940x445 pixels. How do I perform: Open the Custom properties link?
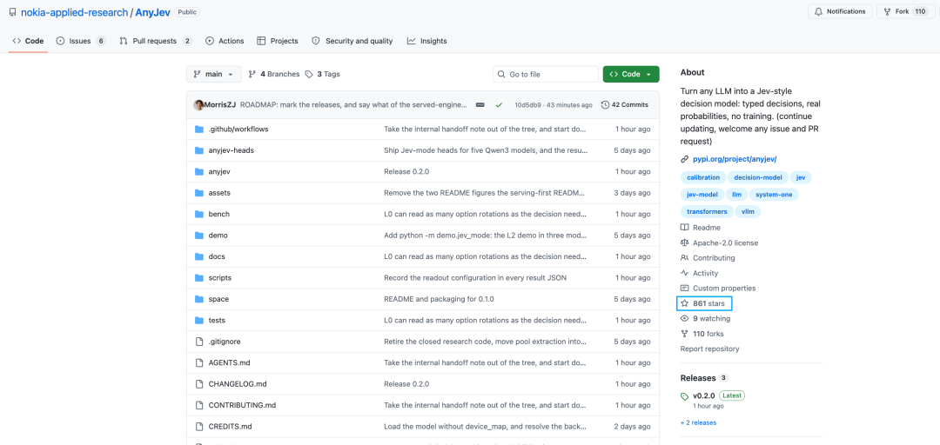point(717,288)
